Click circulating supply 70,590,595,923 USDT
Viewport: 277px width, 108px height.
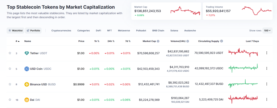[x=209, y=53]
